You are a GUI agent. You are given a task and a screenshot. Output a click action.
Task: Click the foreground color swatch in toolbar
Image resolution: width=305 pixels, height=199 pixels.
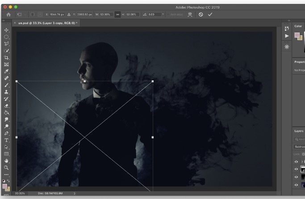(4, 186)
